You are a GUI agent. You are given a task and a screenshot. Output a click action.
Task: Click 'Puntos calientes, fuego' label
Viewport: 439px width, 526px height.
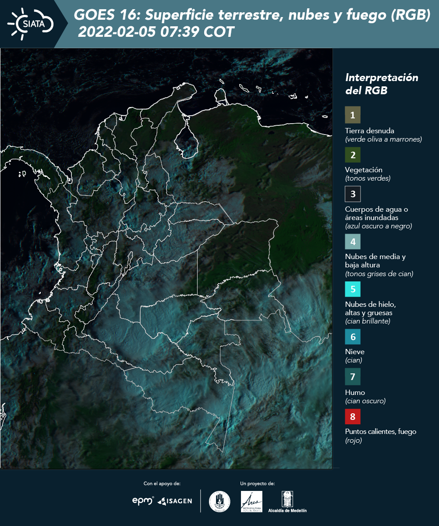(x=381, y=432)
